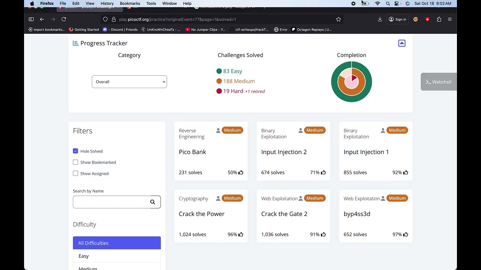This screenshot has width=481, height=270.
Task: Click the author icon on Pico Bank
Action: point(218,130)
